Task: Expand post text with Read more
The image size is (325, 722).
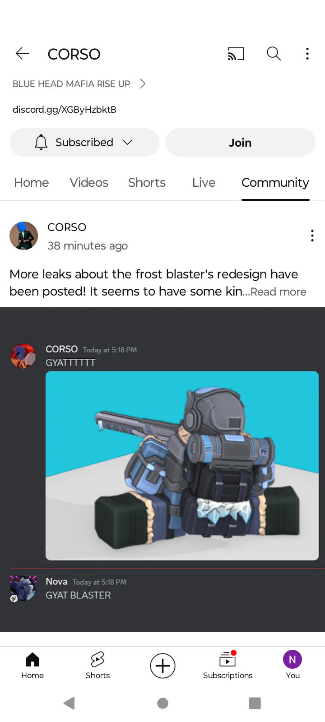Action: pyautogui.click(x=278, y=292)
